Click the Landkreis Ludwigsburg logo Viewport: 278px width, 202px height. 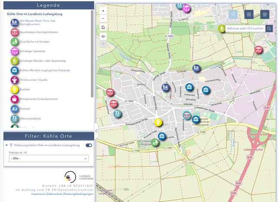pos(79,177)
